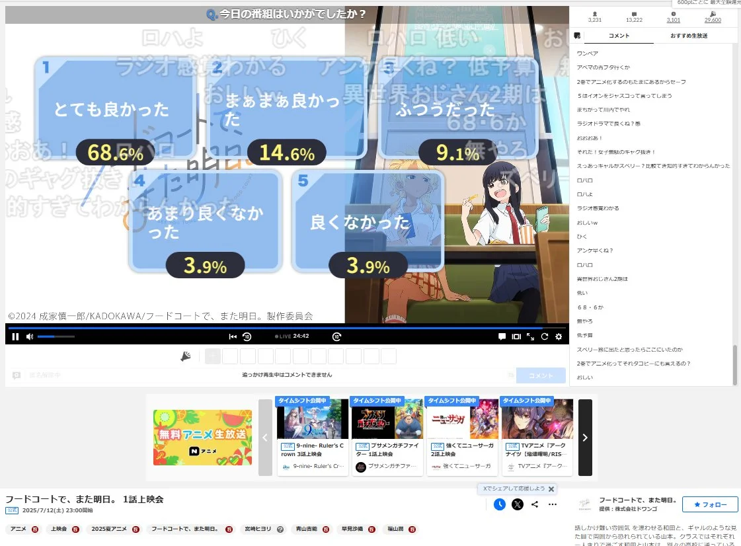Rewind 10 seconds in the player
741x546 pixels.
[247, 336]
